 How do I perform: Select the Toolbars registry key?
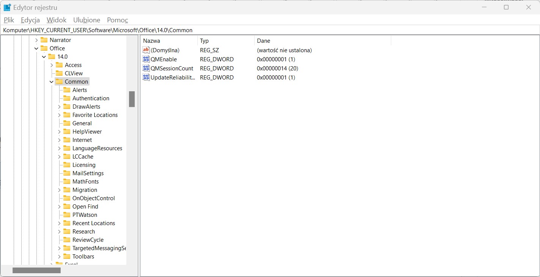tap(83, 257)
